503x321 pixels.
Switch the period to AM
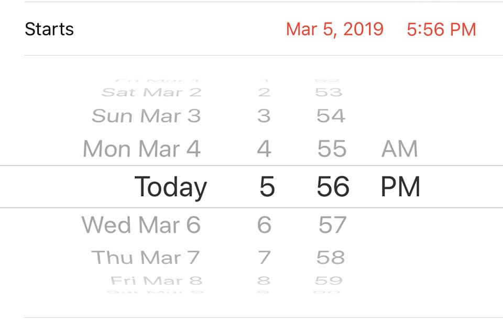tap(399, 149)
